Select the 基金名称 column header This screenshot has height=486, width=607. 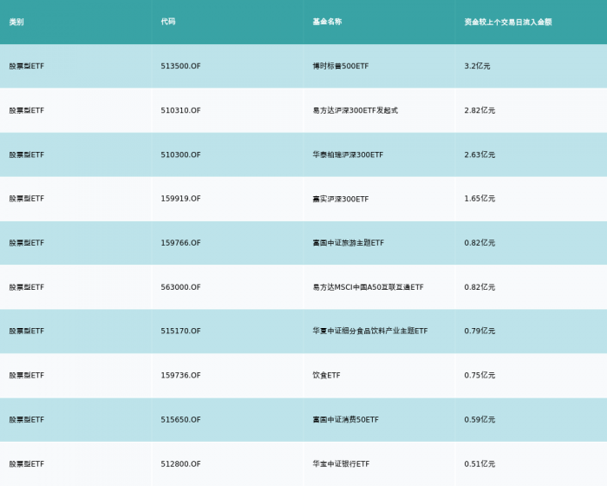pos(327,22)
